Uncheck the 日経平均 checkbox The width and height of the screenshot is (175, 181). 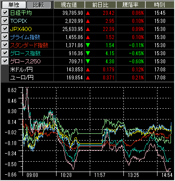[5, 13]
